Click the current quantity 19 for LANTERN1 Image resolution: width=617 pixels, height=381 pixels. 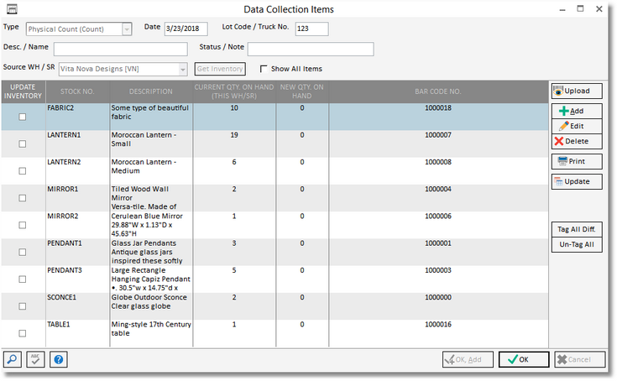coord(234,135)
